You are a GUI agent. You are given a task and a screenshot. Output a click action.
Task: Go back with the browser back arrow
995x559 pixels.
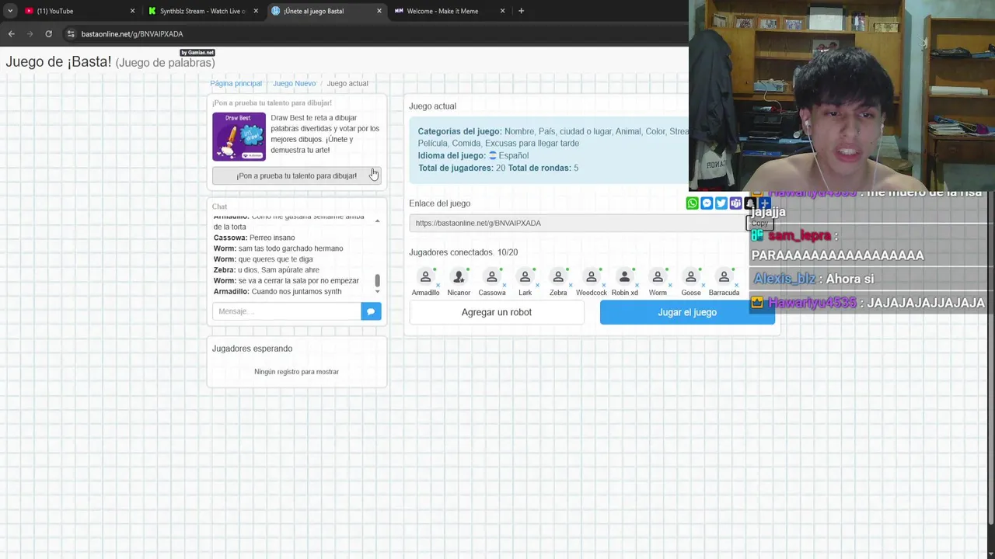[x=11, y=34]
